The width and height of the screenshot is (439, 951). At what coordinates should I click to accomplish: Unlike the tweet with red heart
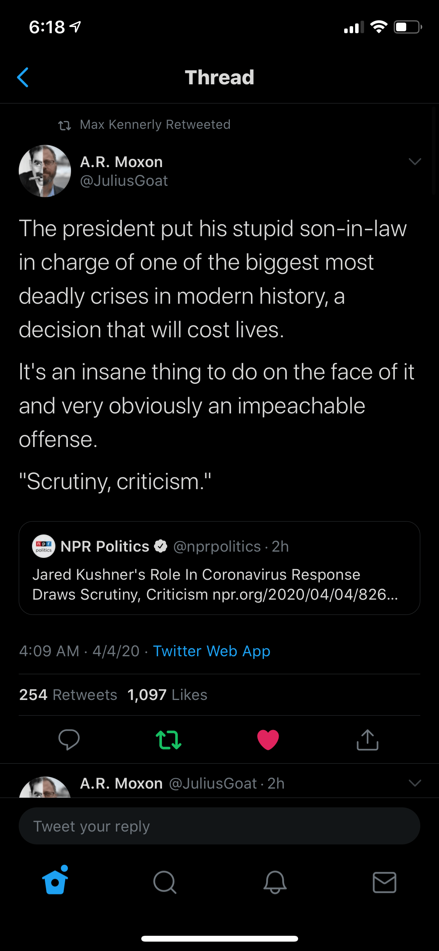click(x=268, y=739)
